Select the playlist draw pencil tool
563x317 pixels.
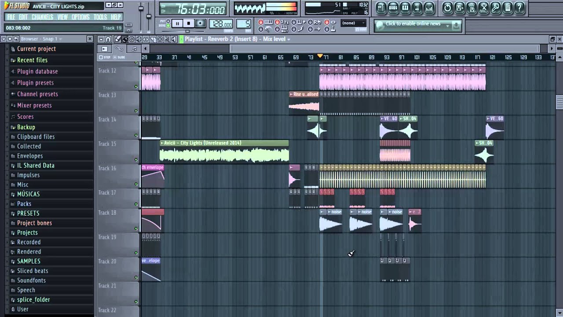[117, 39]
